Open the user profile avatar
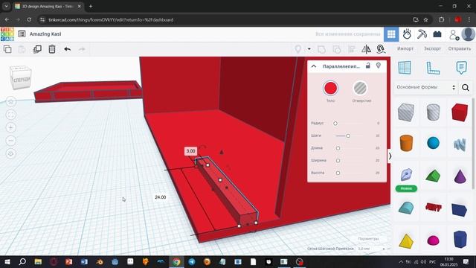The width and height of the screenshot is (476, 268). pyautogui.click(x=468, y=34)
